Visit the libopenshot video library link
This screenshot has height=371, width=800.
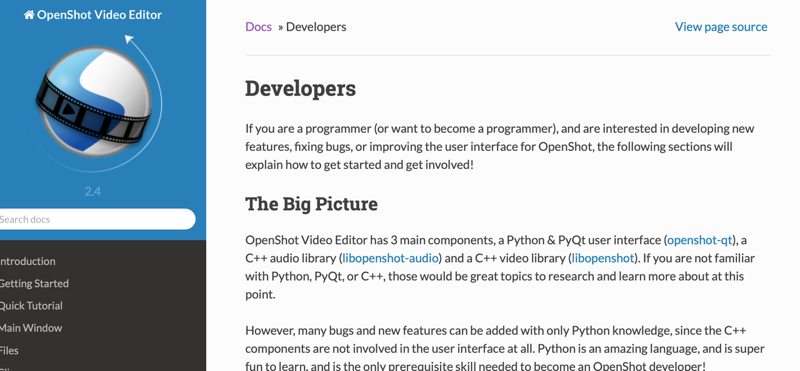[603, 258]
